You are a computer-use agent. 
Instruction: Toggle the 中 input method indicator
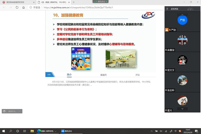tap(176, 131)
